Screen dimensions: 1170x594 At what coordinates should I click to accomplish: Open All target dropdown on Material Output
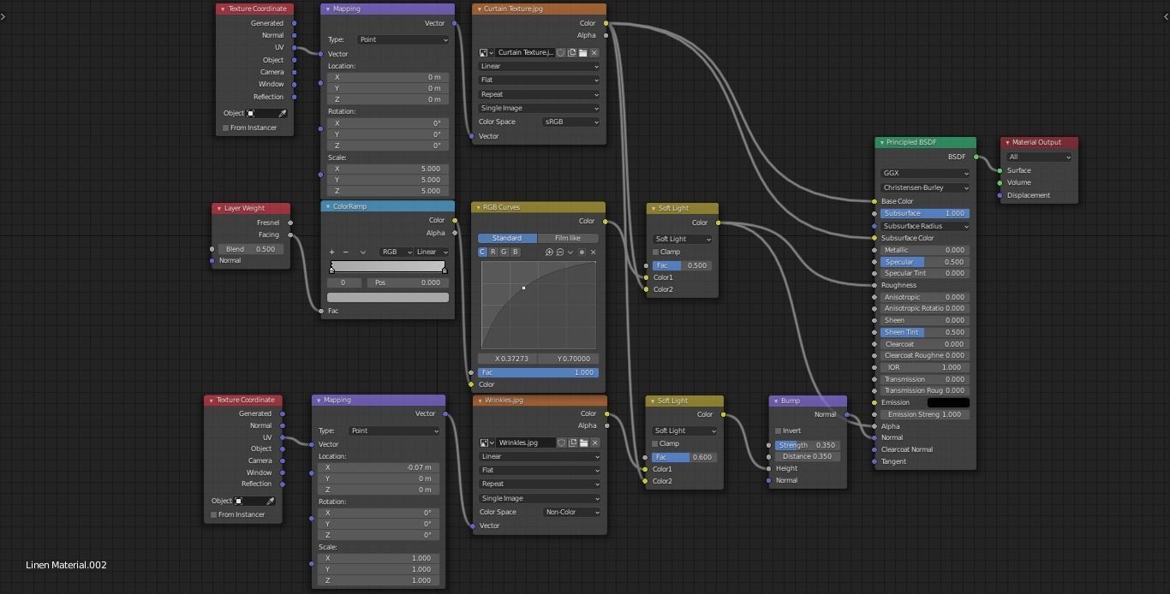(x=1039, y=157)
